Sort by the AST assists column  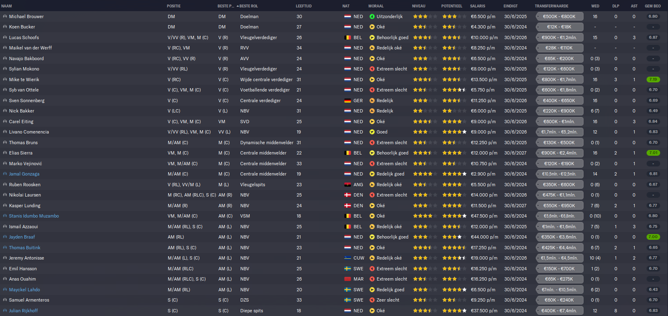[634, 6]
